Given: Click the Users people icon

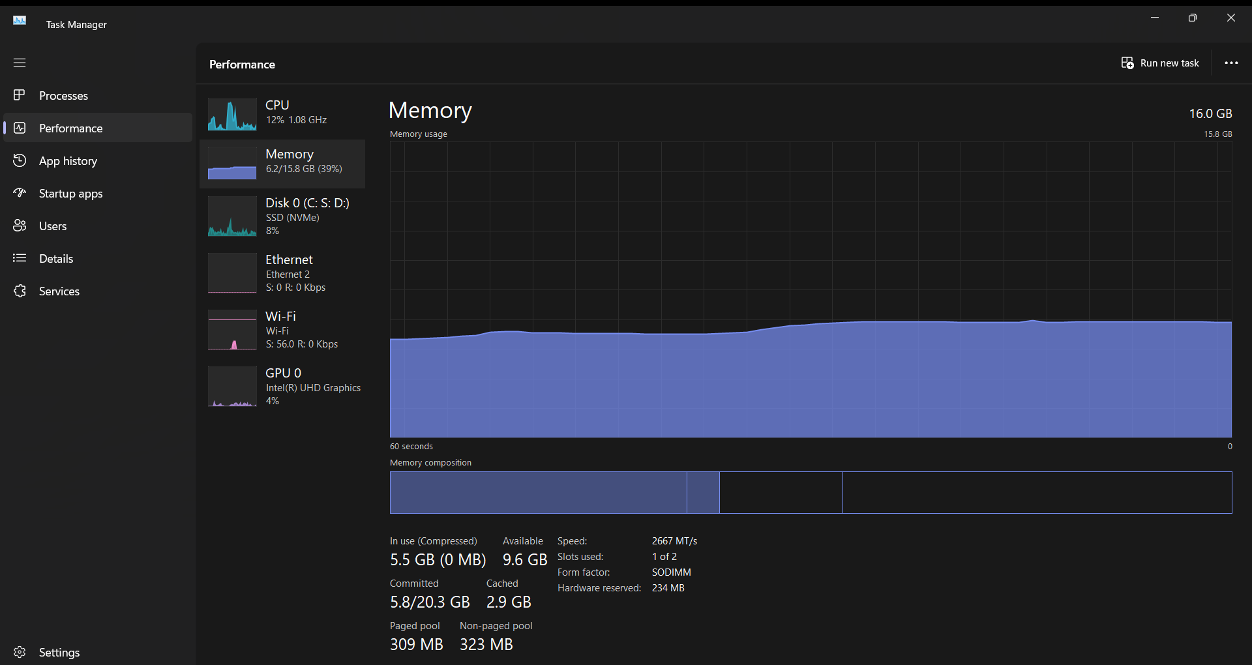Looking at the screenshot, I should point(20,226).
